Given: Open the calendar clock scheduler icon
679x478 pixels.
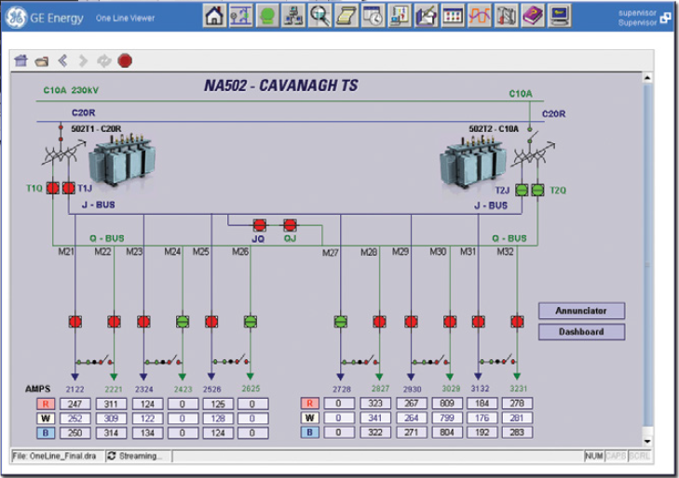Looking at the screenshot, I should tap(373, 16).
